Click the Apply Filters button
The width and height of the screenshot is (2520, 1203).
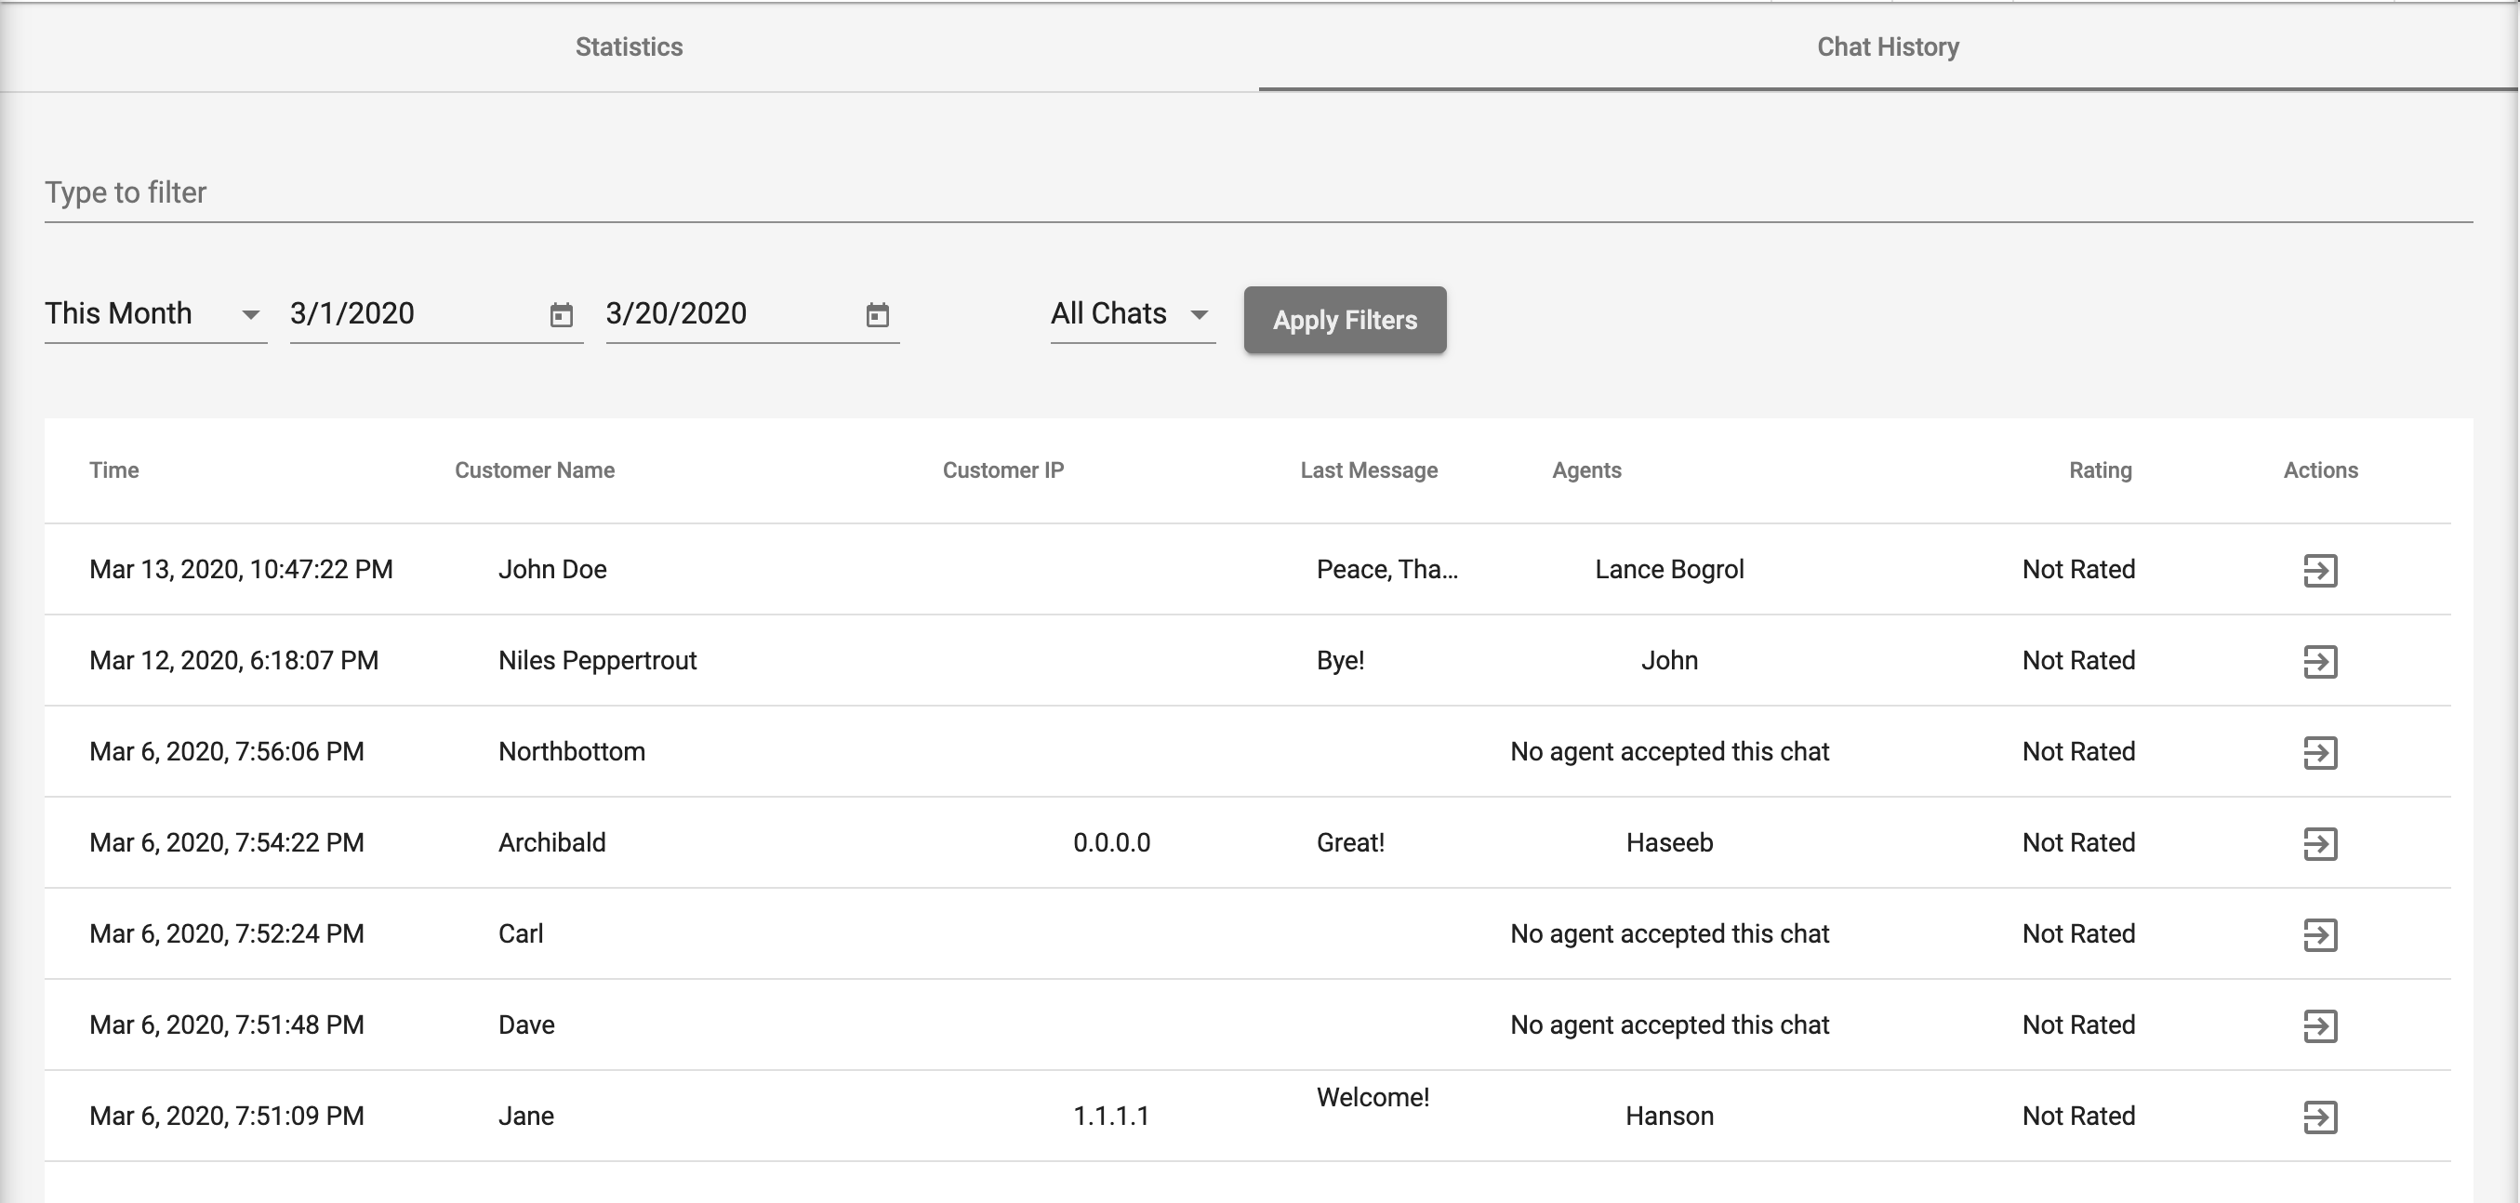pos(1346,320)
